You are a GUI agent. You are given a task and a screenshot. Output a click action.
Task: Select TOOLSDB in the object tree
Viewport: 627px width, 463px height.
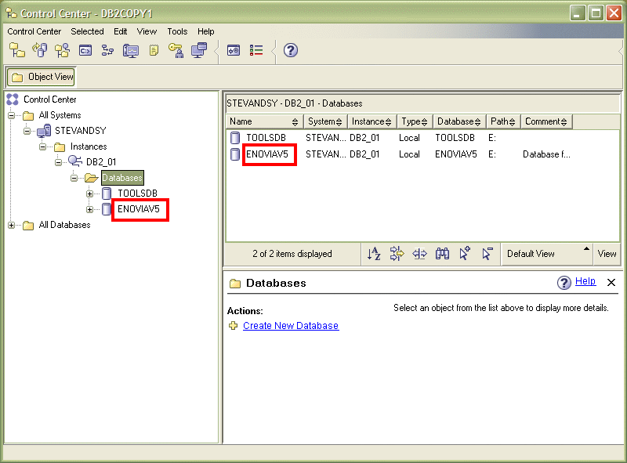coord(138,194)
